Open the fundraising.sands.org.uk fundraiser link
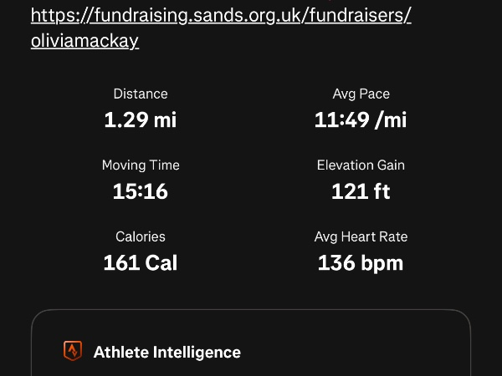Screen dimensions: 502x376 (221, 16)
